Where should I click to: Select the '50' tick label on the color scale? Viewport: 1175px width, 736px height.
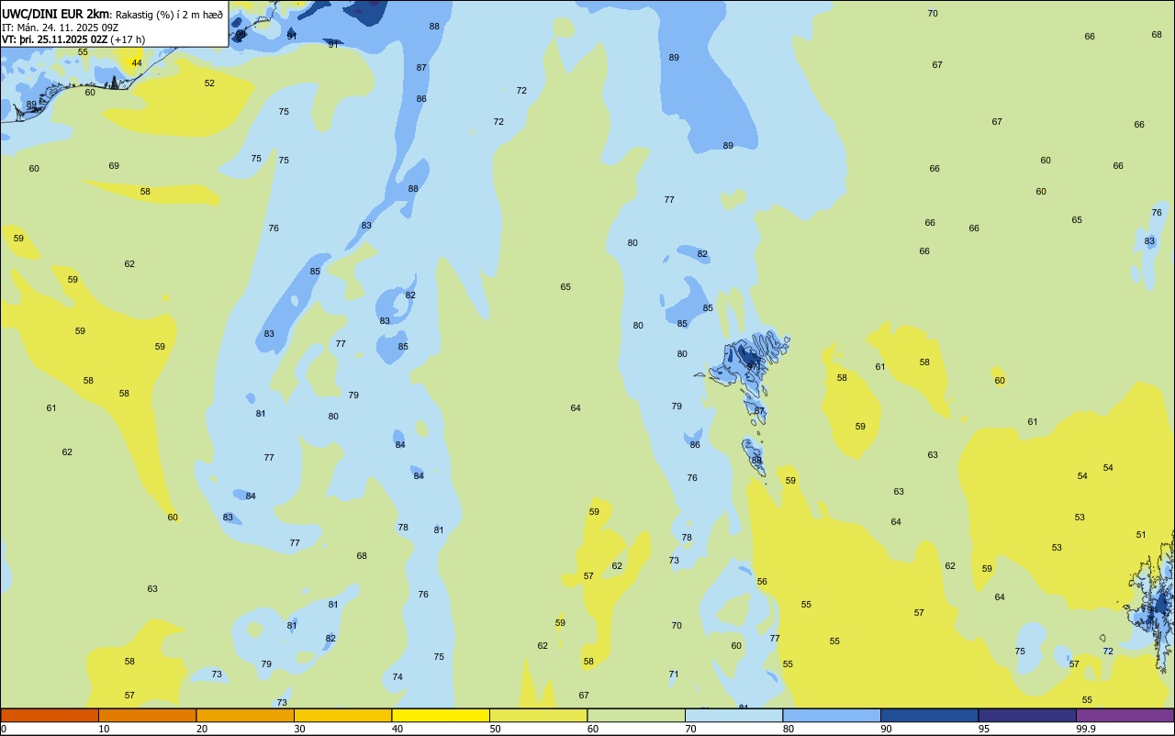[x=495, y=729]
